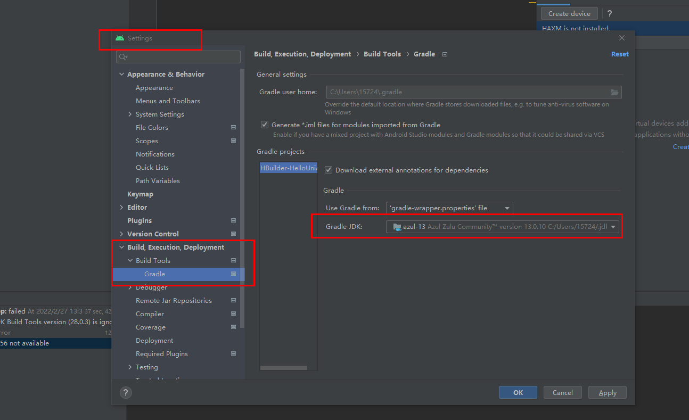Select Menus and Toolbars settings
Viewport: 689px width, 420px height.
pyautogui.click(x=168, y=101)
